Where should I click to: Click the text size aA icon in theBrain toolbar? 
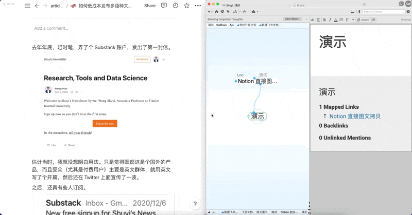[235, 11]
